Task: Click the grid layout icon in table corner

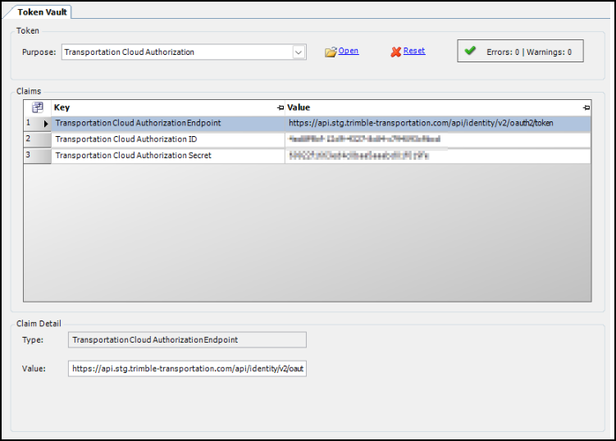Action: 38,107
